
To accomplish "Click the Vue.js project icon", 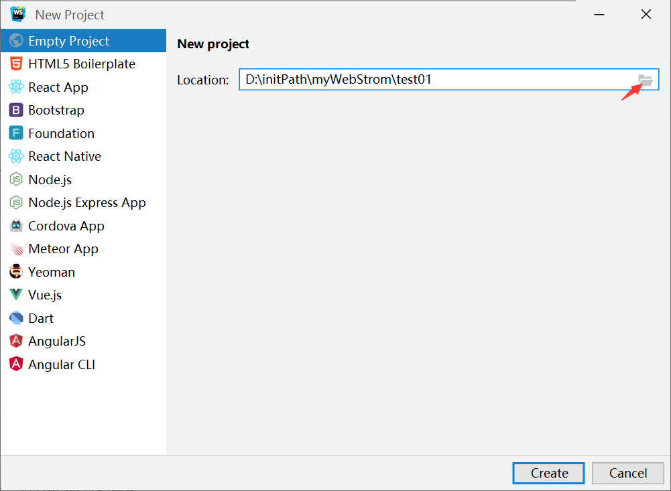I will point(17,295).
